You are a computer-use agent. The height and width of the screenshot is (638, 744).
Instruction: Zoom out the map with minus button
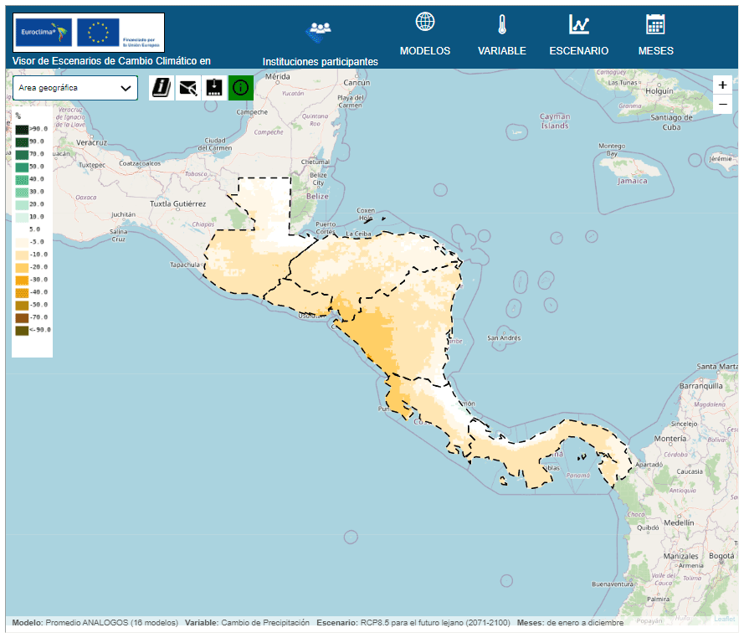pyautogui.click(x=723, y=104)
